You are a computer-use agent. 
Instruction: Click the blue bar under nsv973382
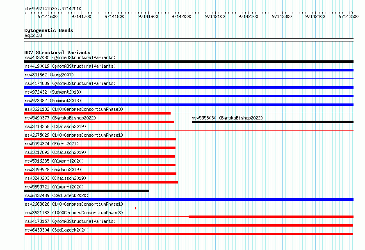(189, 105)
